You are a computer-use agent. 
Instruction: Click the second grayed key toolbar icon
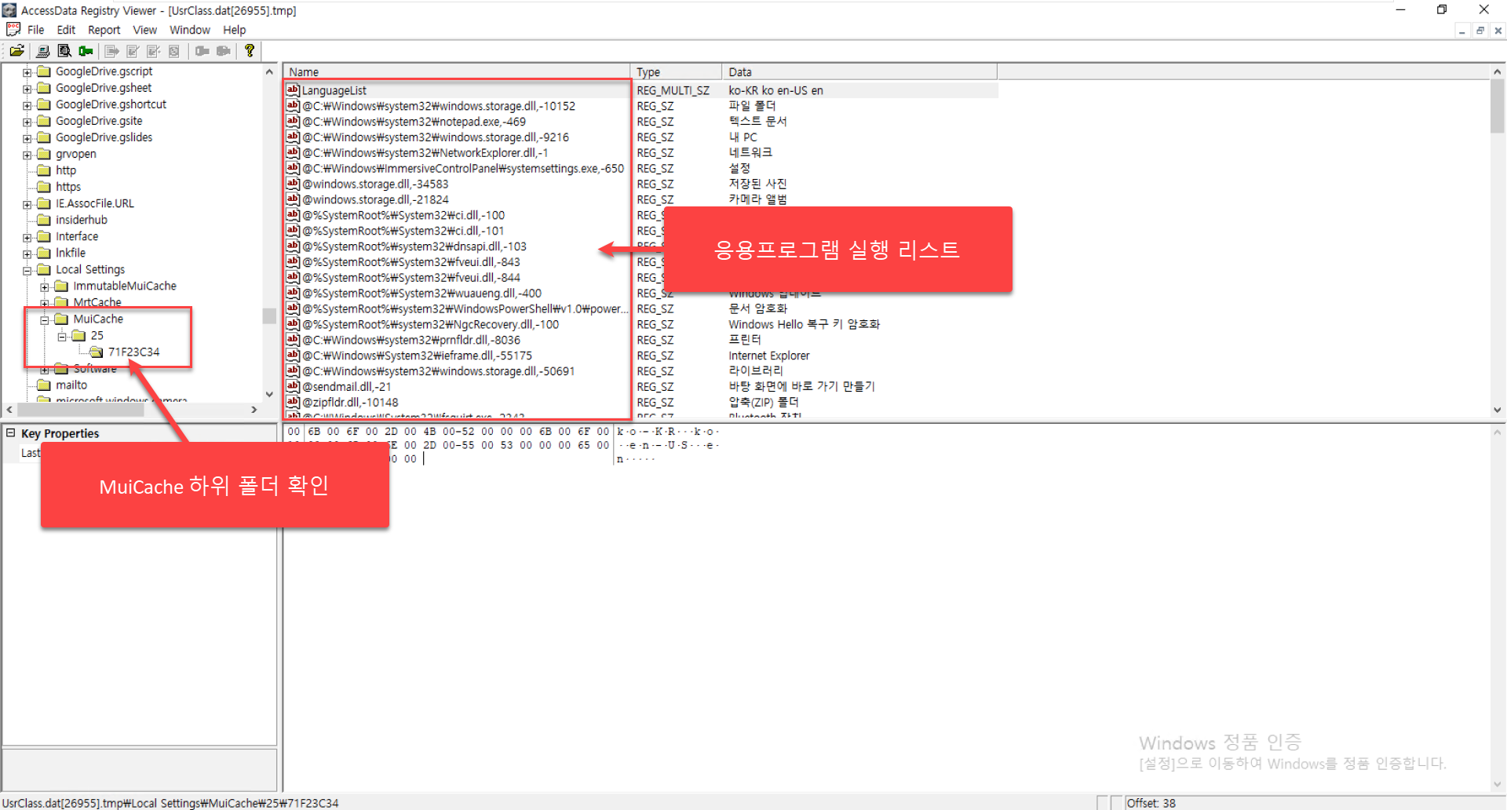click(223, 51)
